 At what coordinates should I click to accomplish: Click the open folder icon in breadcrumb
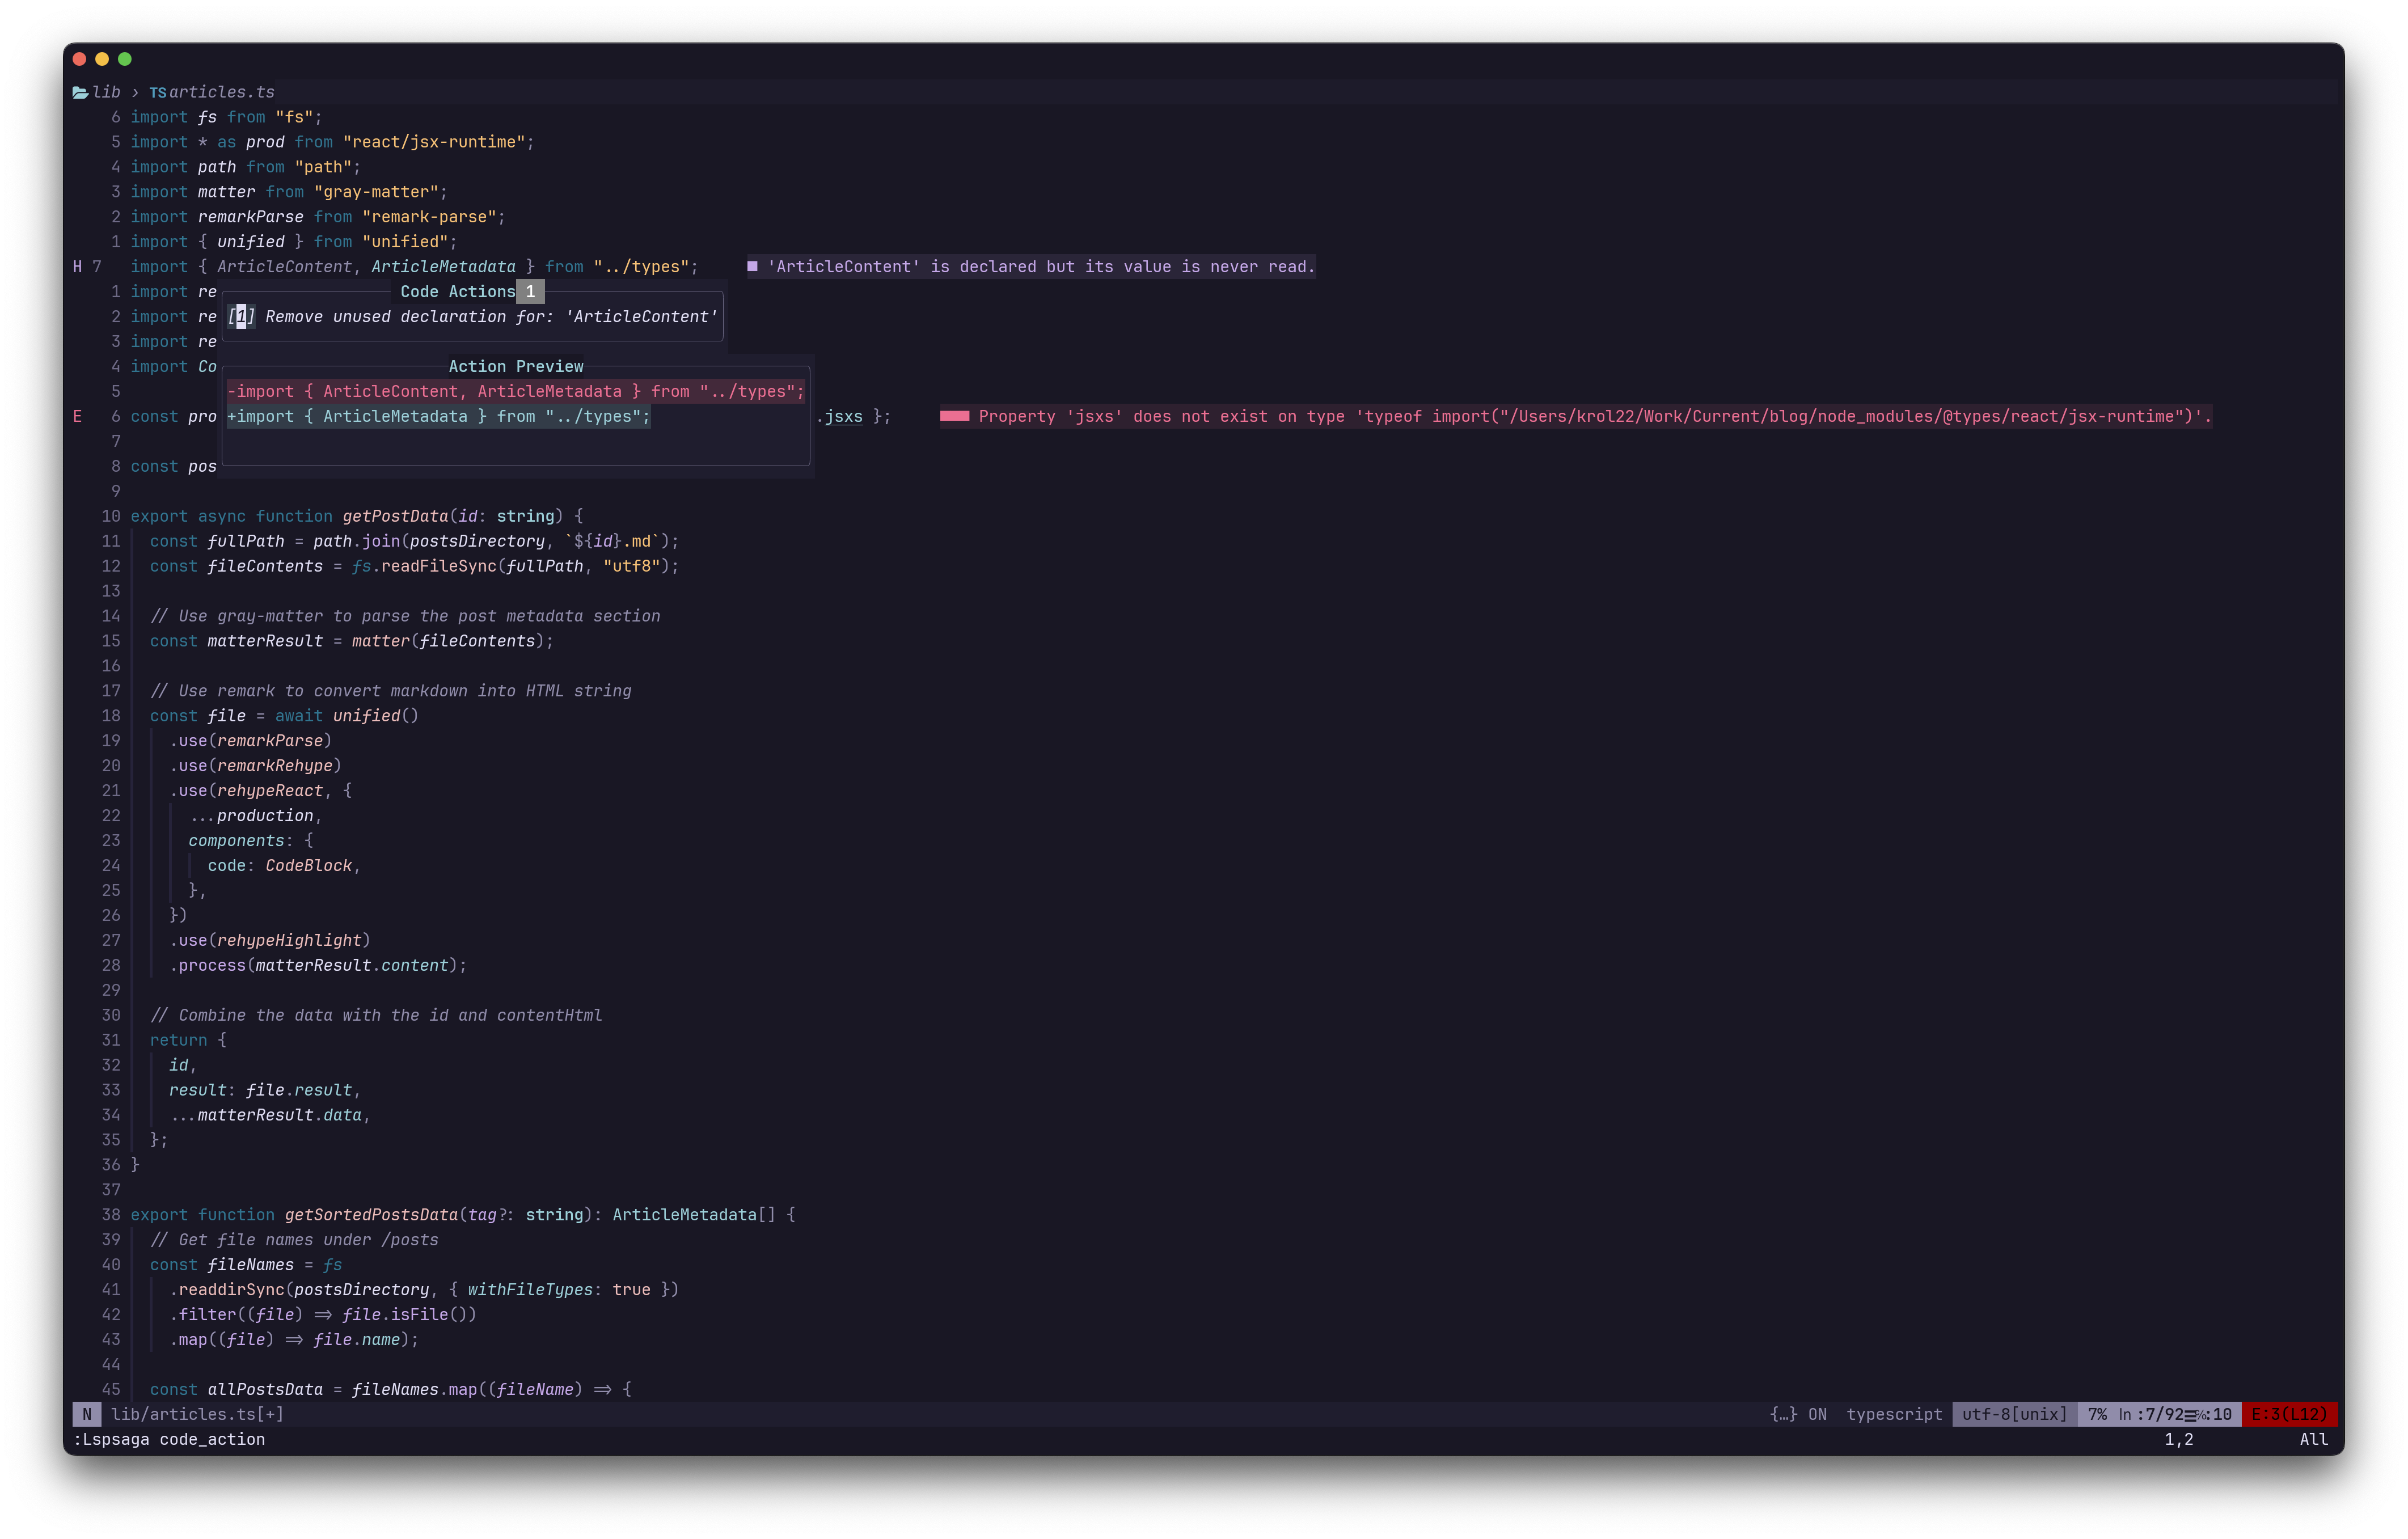pos(80,92)
